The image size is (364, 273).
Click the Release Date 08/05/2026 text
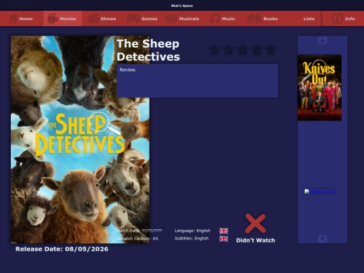point(62,249)
